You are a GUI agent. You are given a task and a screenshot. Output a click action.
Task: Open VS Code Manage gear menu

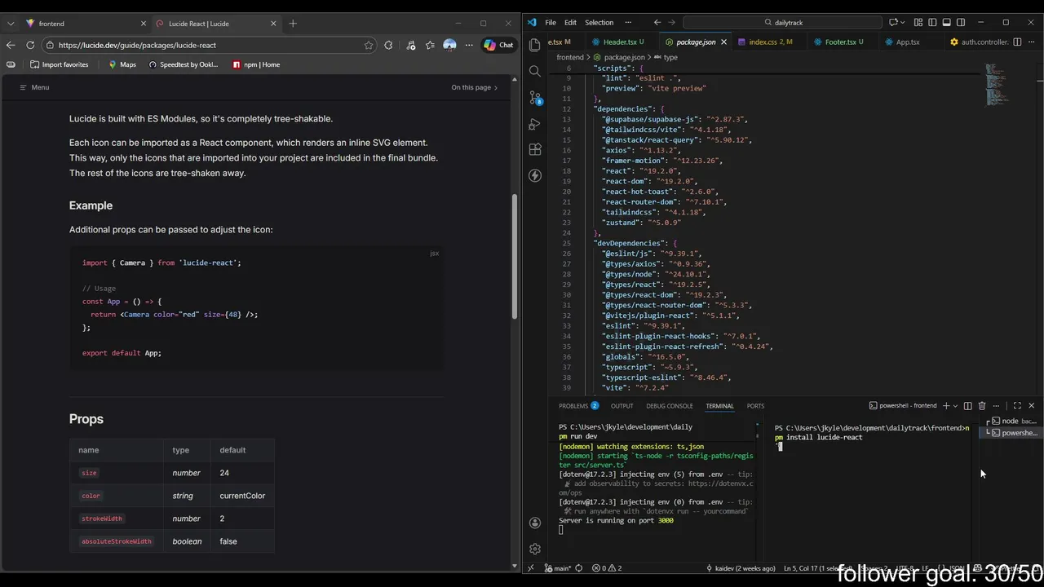click(x=535, y=549)
